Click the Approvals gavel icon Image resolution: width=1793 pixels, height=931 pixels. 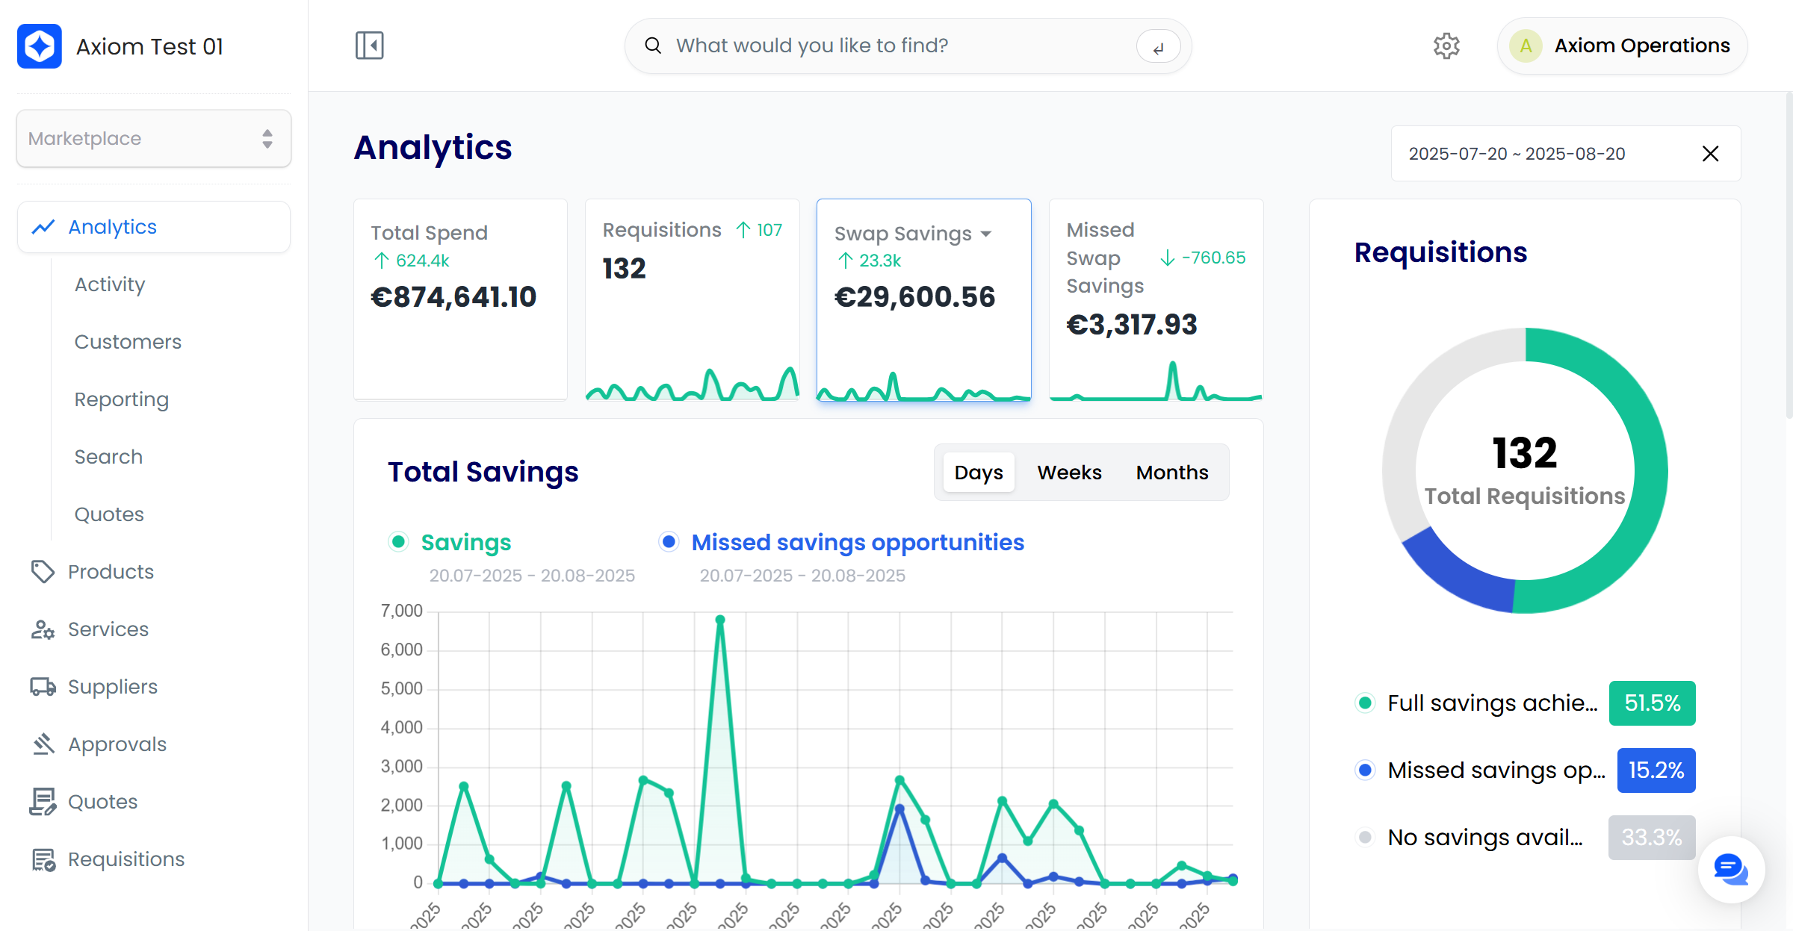(x=43, y=744)
